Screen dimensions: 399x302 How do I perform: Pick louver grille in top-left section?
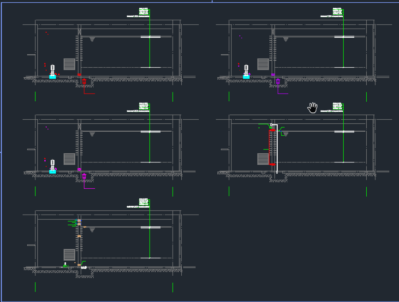click(x=69, y=64)
